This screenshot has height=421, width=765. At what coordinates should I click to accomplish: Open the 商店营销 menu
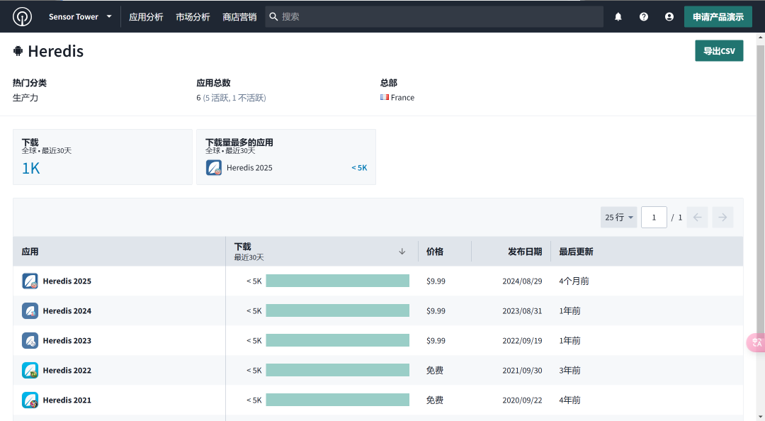click(x=239, y=17)
